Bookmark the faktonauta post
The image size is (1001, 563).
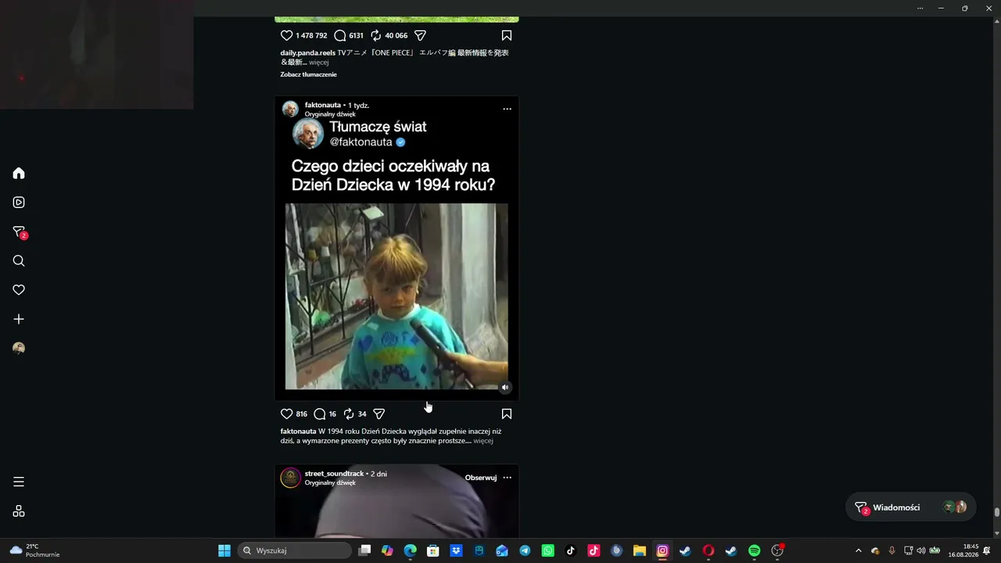pos(507,414)
